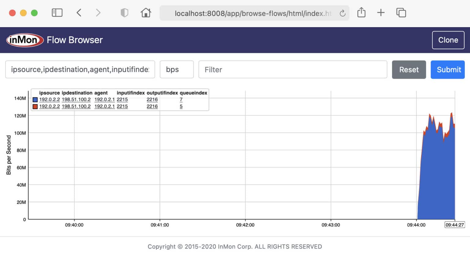Click the inMon logo
The image size is (470, 255).
coord(24,40)
